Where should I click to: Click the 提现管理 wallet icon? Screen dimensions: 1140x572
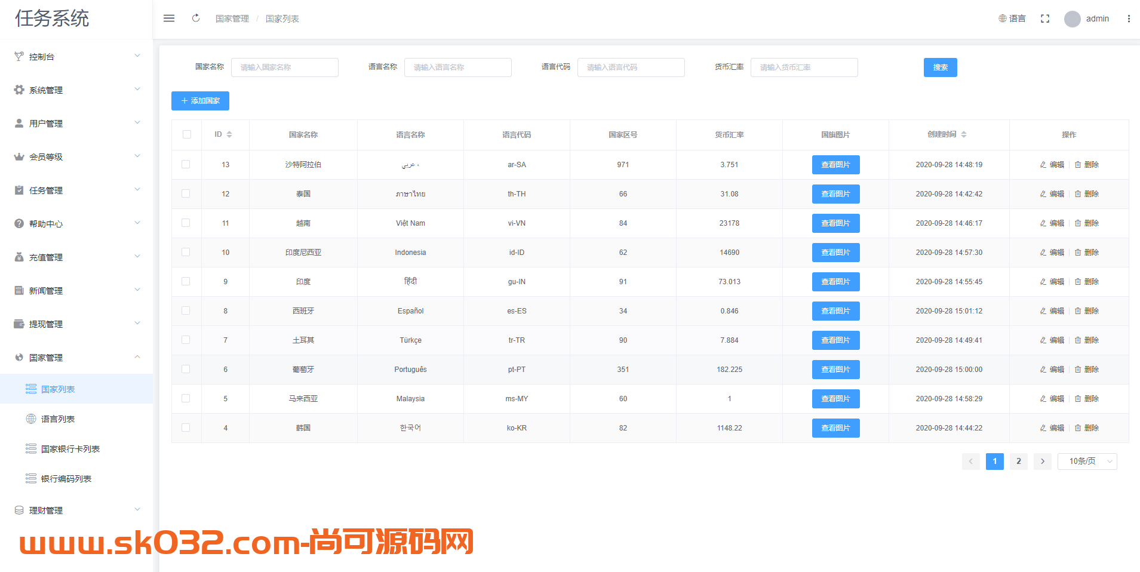[x=19, y=324]
